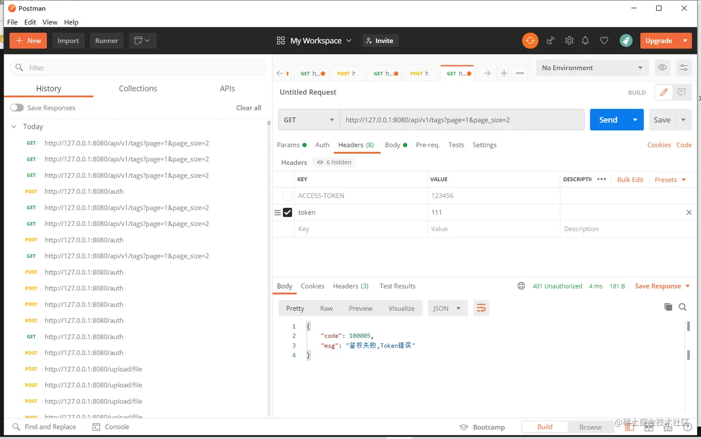Image resolution: width=701 pixels, height=439 pixels.
Task: Search within the response body
Action: (x=682, y=307)
